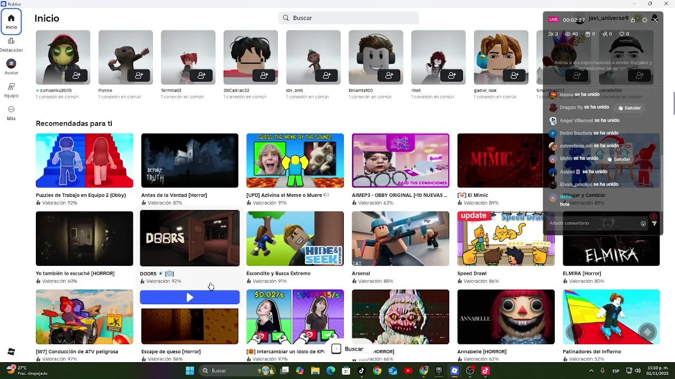Open Escondite y Busca Extremo thumbnail
The image size is (675, 379).
295,238
